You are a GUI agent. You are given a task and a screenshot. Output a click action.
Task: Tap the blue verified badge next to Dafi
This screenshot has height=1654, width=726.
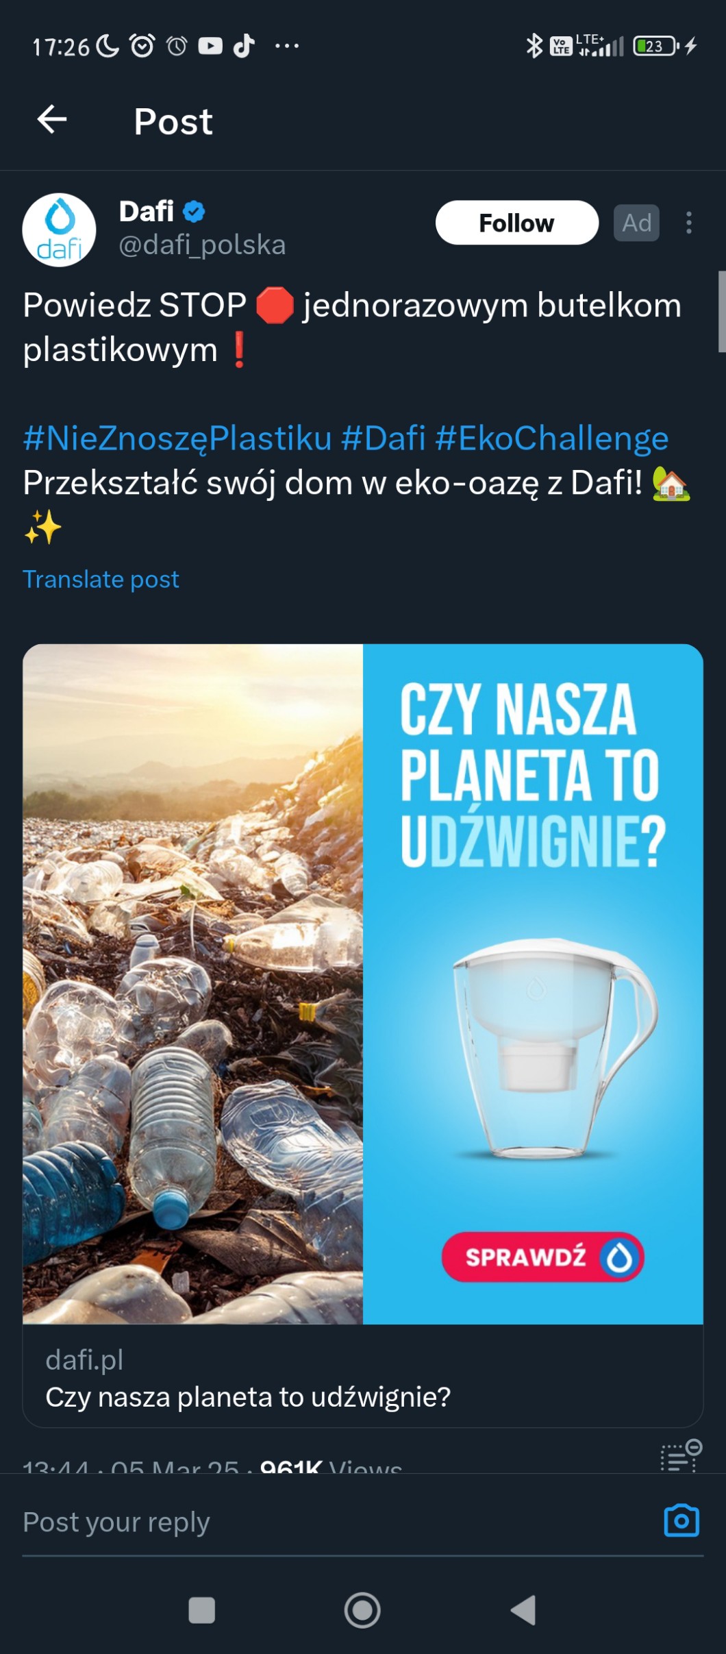195,212
